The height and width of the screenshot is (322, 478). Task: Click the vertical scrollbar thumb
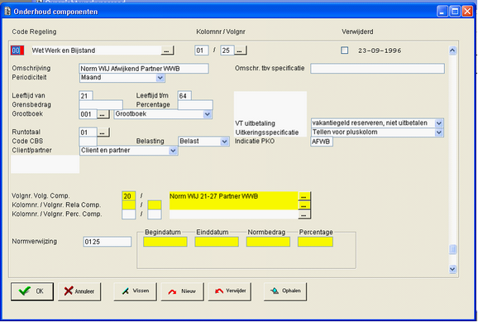(x=452, y=249)
